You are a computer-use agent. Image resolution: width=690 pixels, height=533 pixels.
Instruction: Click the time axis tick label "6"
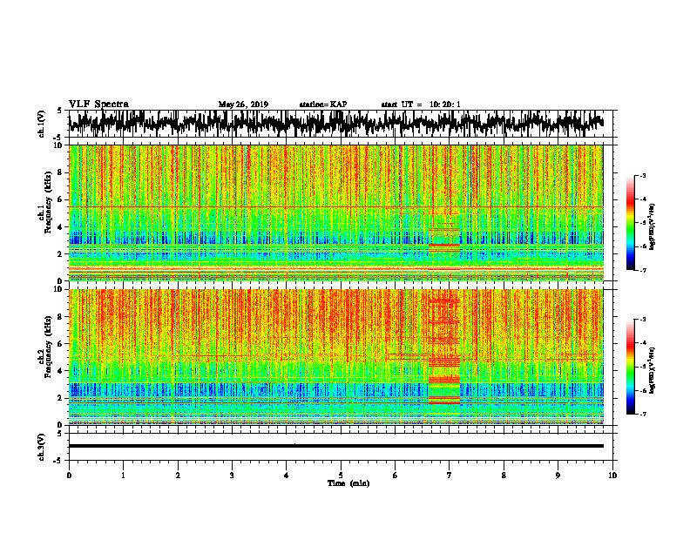396,476
